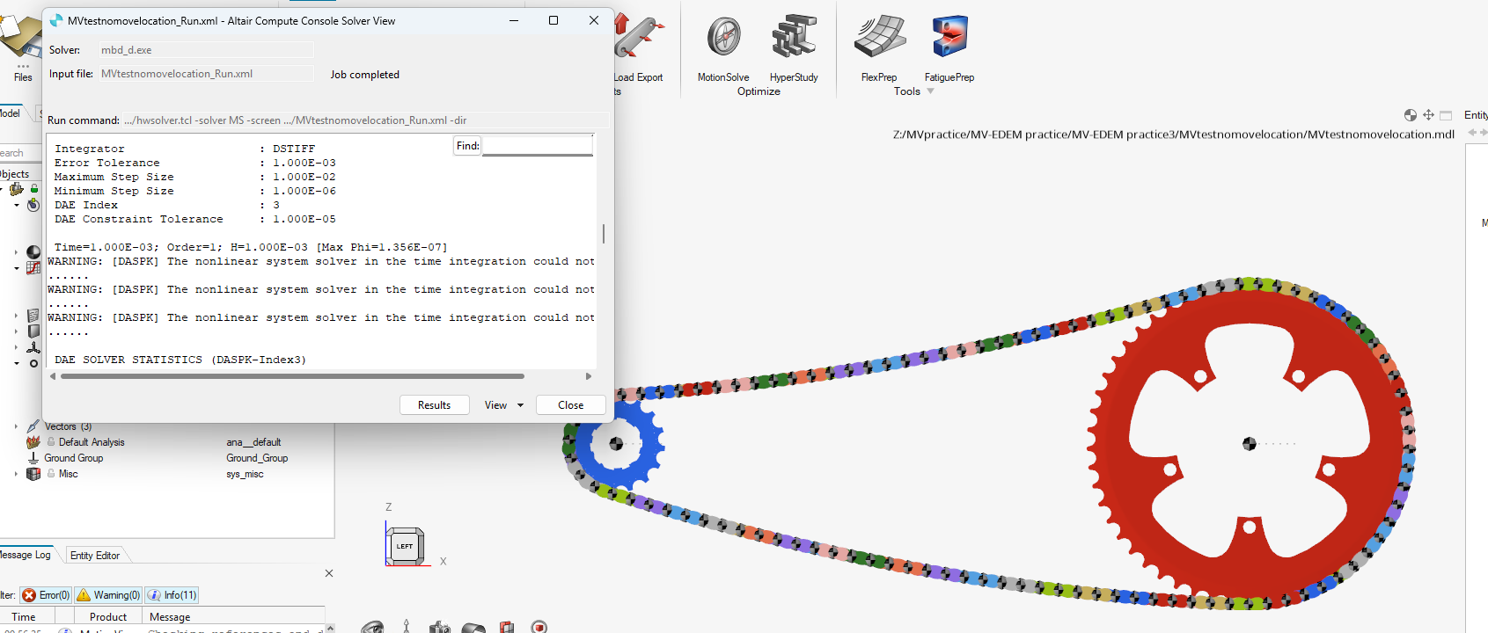The image size is (1488, 633).
Task: Click the blue small sprocket in the viewport
Action: (x=616, y=445)
